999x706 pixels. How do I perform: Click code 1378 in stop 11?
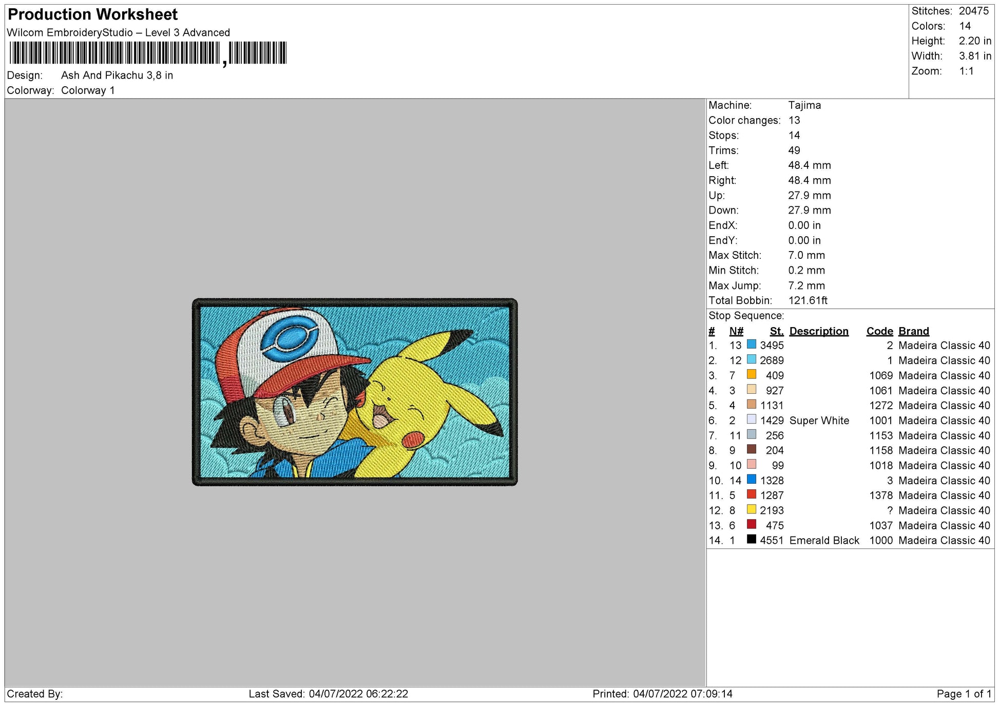pos(881,495)
